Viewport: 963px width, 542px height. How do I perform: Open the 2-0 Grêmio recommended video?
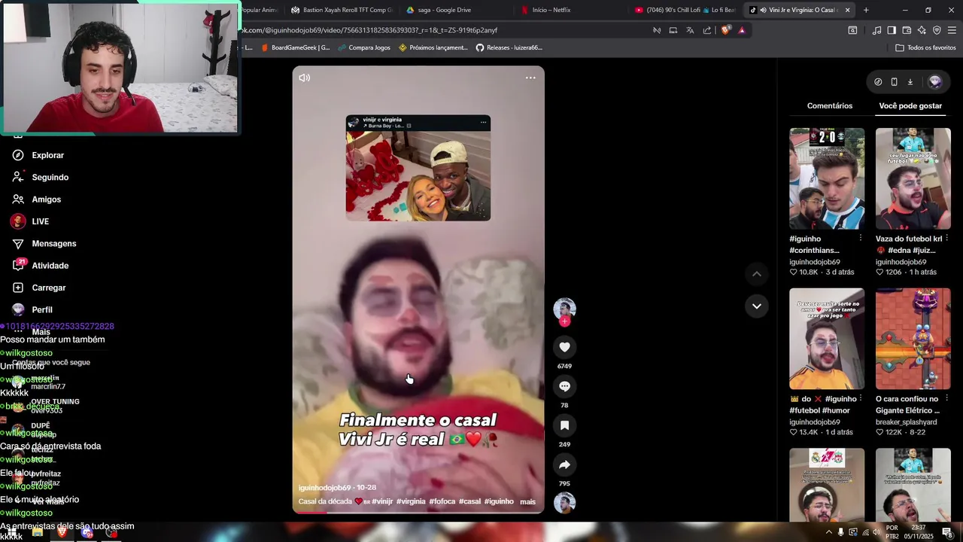coord(827,178)
